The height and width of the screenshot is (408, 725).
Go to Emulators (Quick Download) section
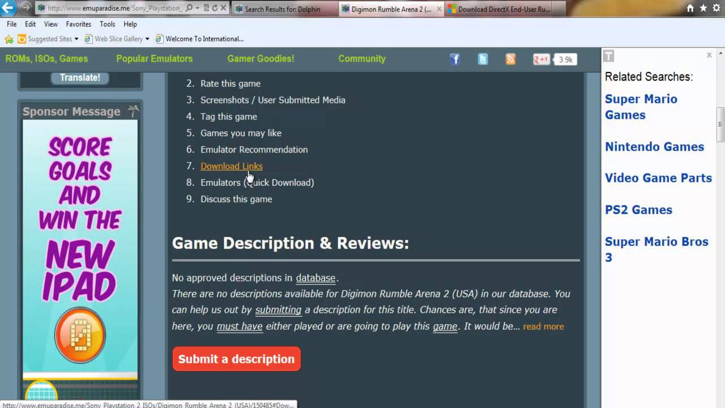[257, 182]
